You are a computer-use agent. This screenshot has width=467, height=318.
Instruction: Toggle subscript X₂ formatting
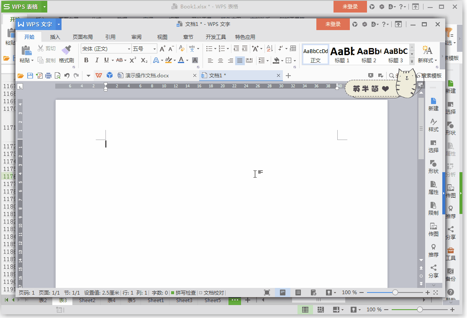tap(144, 61)
